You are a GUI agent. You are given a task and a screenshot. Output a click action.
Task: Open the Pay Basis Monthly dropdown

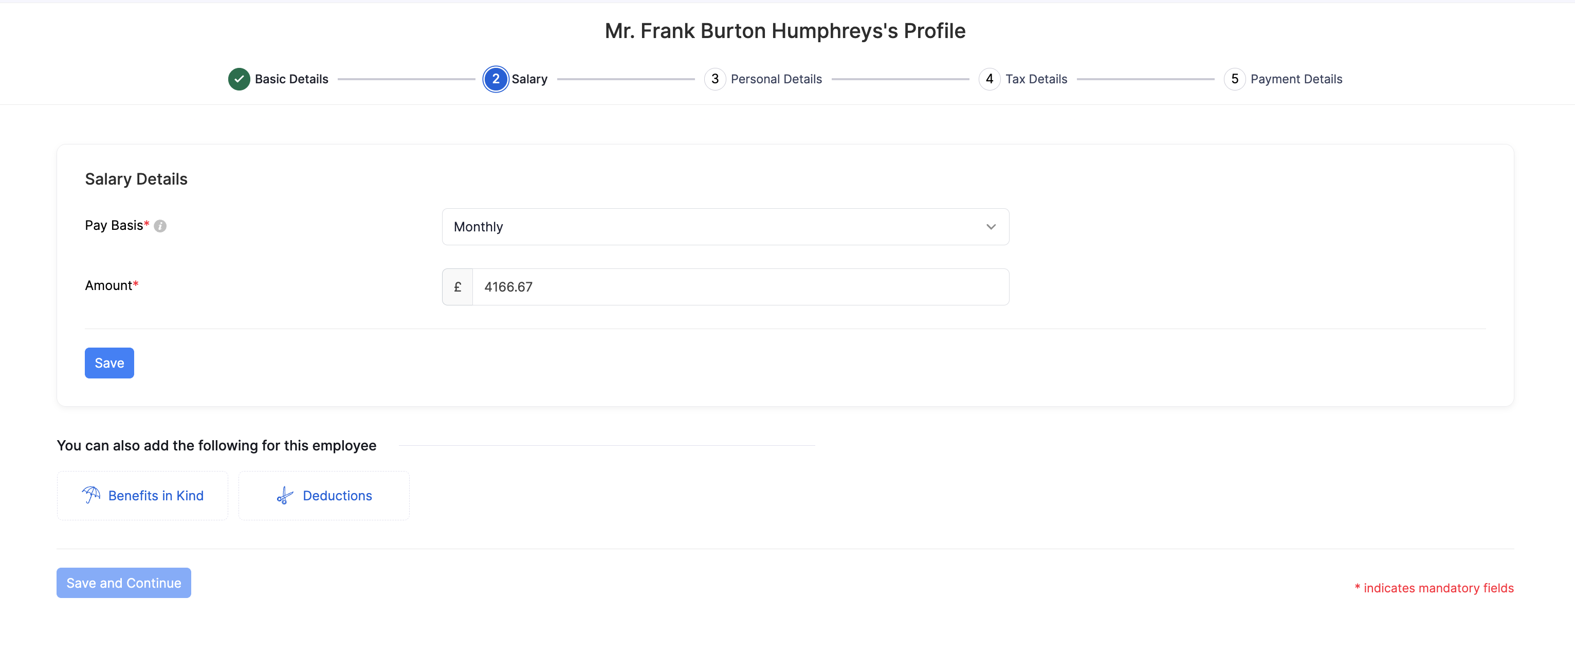(725, 227)
